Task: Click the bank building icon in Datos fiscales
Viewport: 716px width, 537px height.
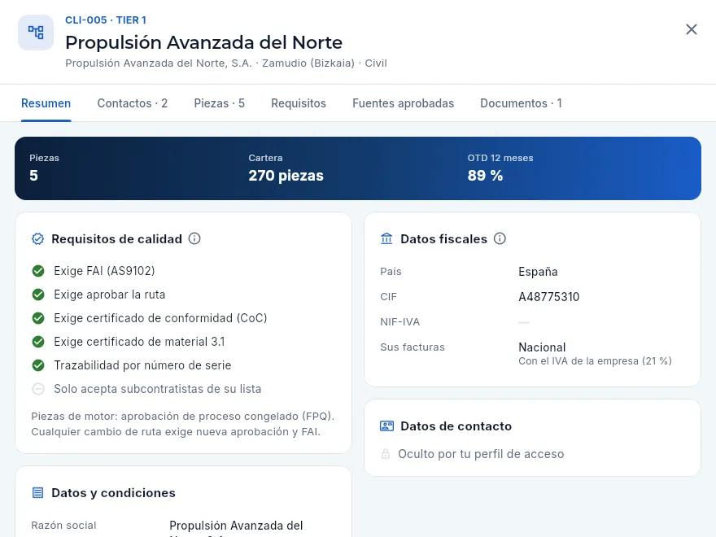Action: point(386,238)
